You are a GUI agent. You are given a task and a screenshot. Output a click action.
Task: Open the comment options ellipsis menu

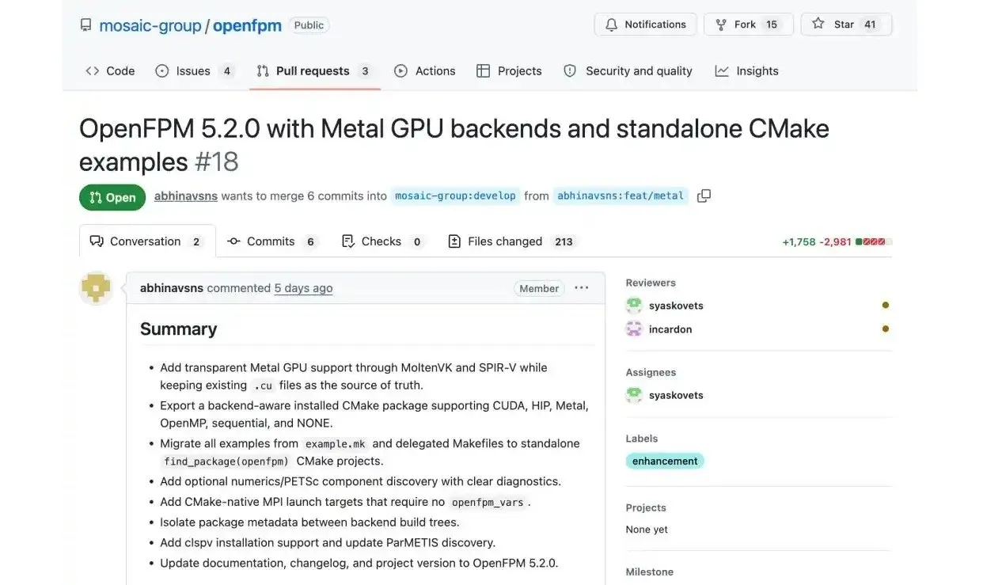pos(582,288)
